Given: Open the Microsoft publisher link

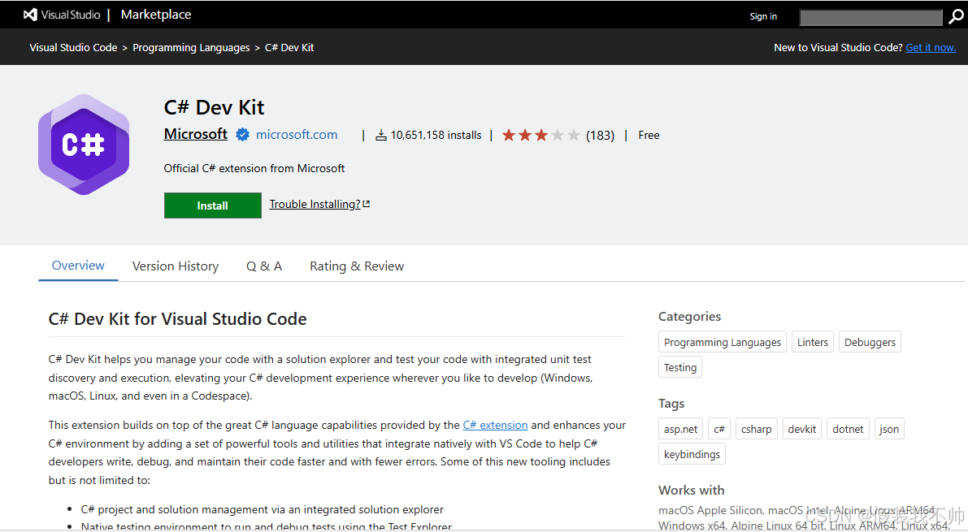Looking at the screenshot, I should coord(196,134).
